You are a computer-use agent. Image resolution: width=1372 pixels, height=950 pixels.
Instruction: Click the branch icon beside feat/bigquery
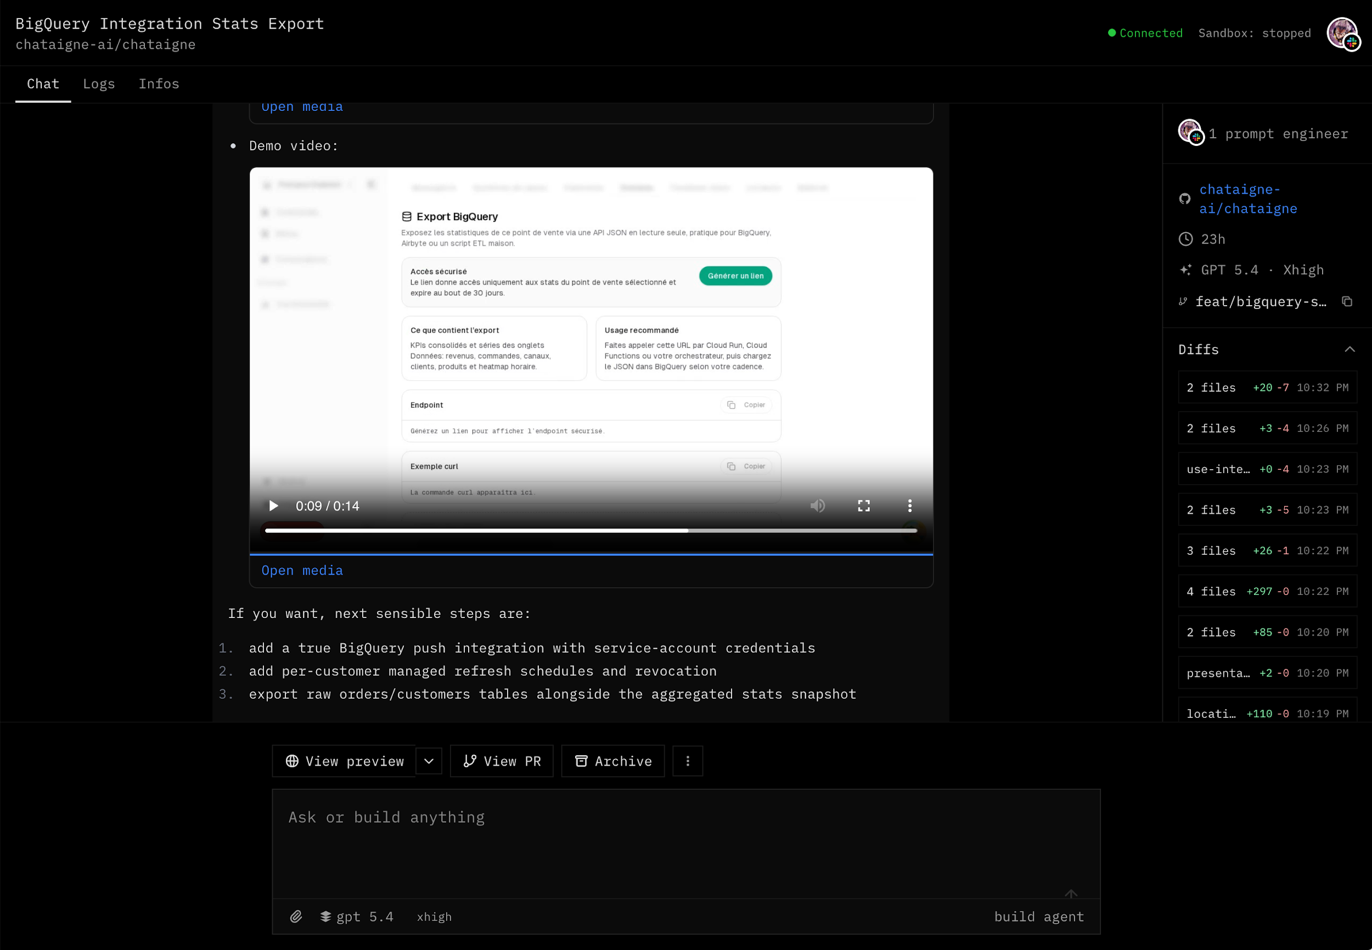pos(1183,302)
